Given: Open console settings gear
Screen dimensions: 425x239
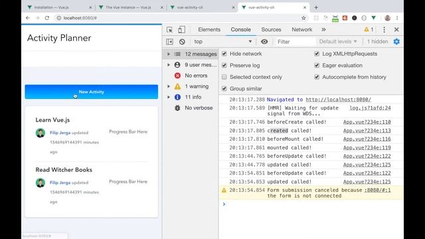Looking at the screenshot, I should coord(396,42).
